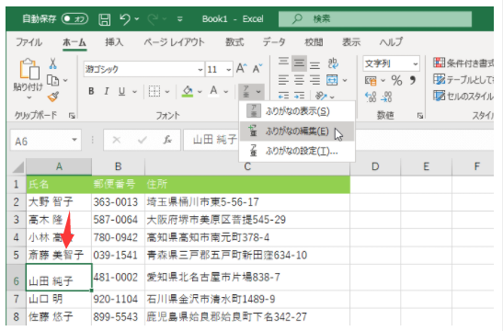The height and width of the screenshot is (331, 503).
Task: Open セルのスタイル gallery
Action: click(x=463, y=96)
